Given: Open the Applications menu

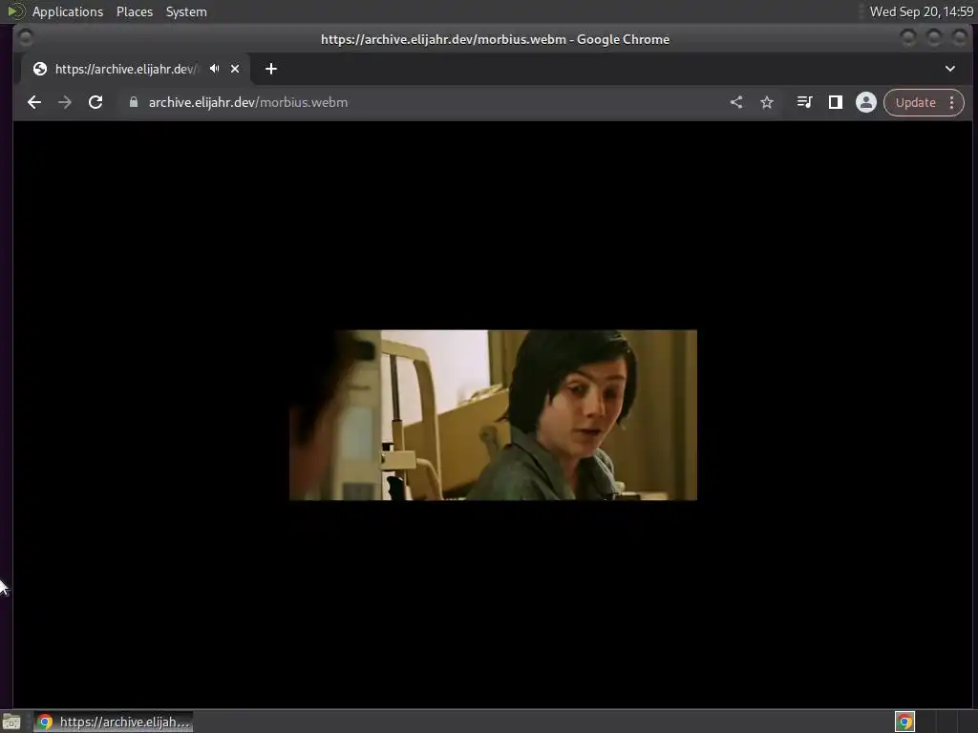Looking at the screenshot, I should coord(68,11).
